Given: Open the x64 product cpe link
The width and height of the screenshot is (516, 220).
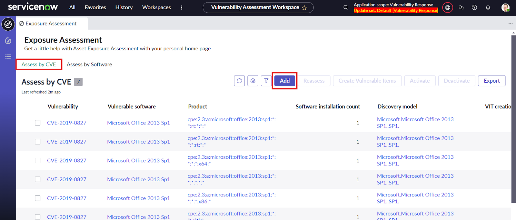Looking at the screenshot, I should (x=232, y=160).
